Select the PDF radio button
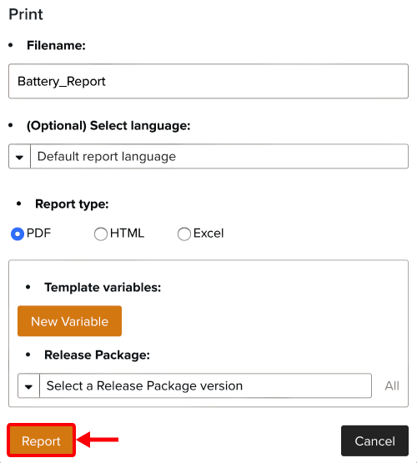This screenshot has width=417, height=463. 18,234
